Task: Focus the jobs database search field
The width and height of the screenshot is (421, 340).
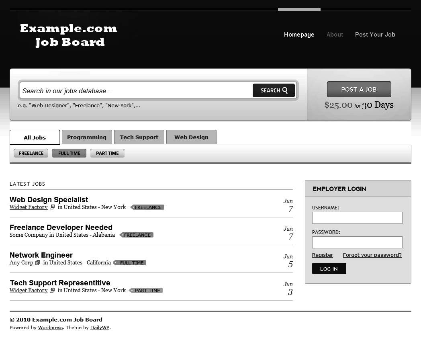Action: (x=136, y=91)
